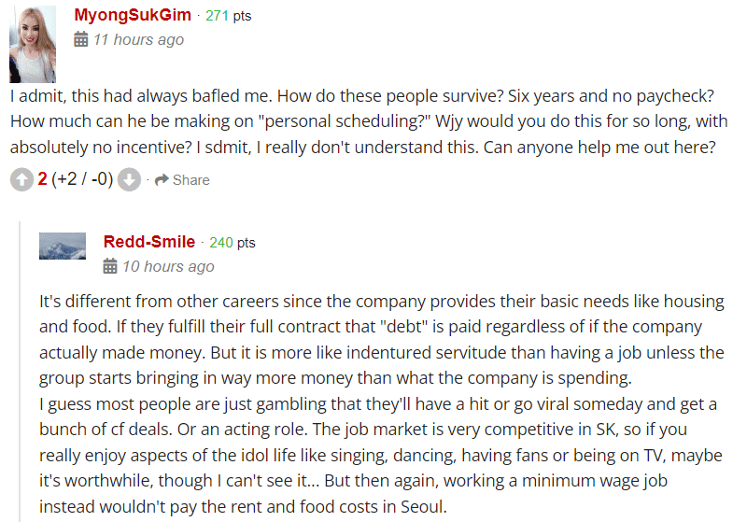The width and height of the screenshot is (747, 522).
Task: Open Redd-Smile's mountain avatar
Action: tap(63, 246)
